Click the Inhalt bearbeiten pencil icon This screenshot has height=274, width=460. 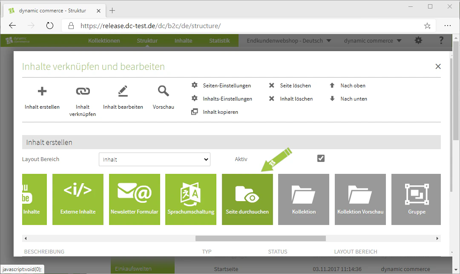123,91
